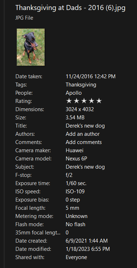Screen dimensions: 137x268
Task: Open the dog photo thumbnail
Action: click(x=31, y=47)
